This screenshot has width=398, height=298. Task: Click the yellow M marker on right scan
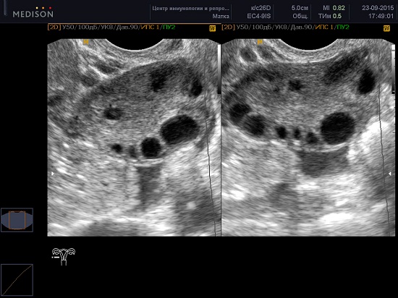tap(260, 42)
